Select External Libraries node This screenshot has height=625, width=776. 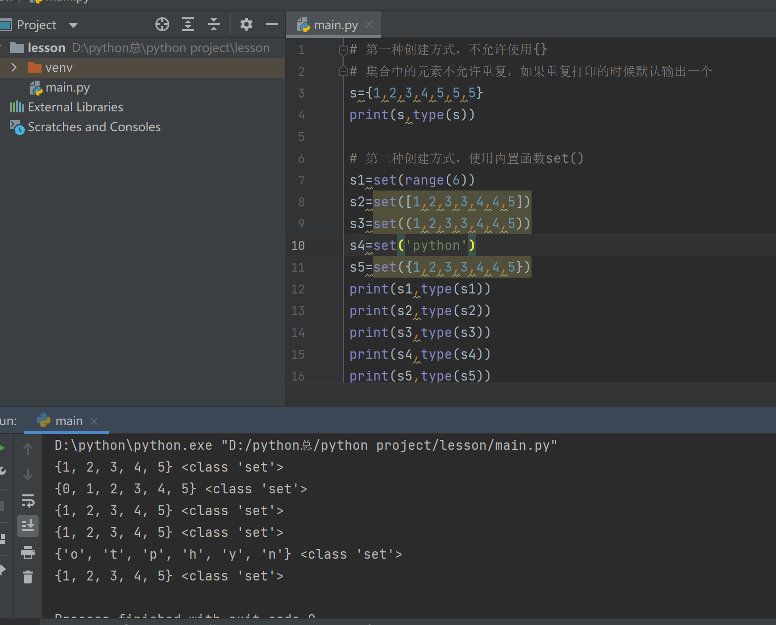point(75,107)
